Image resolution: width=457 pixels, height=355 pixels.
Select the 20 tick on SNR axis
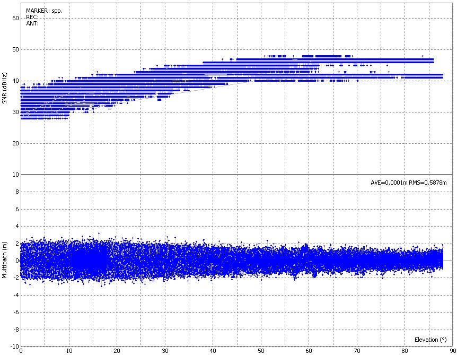pyautogui.click(x=16, y=143)
